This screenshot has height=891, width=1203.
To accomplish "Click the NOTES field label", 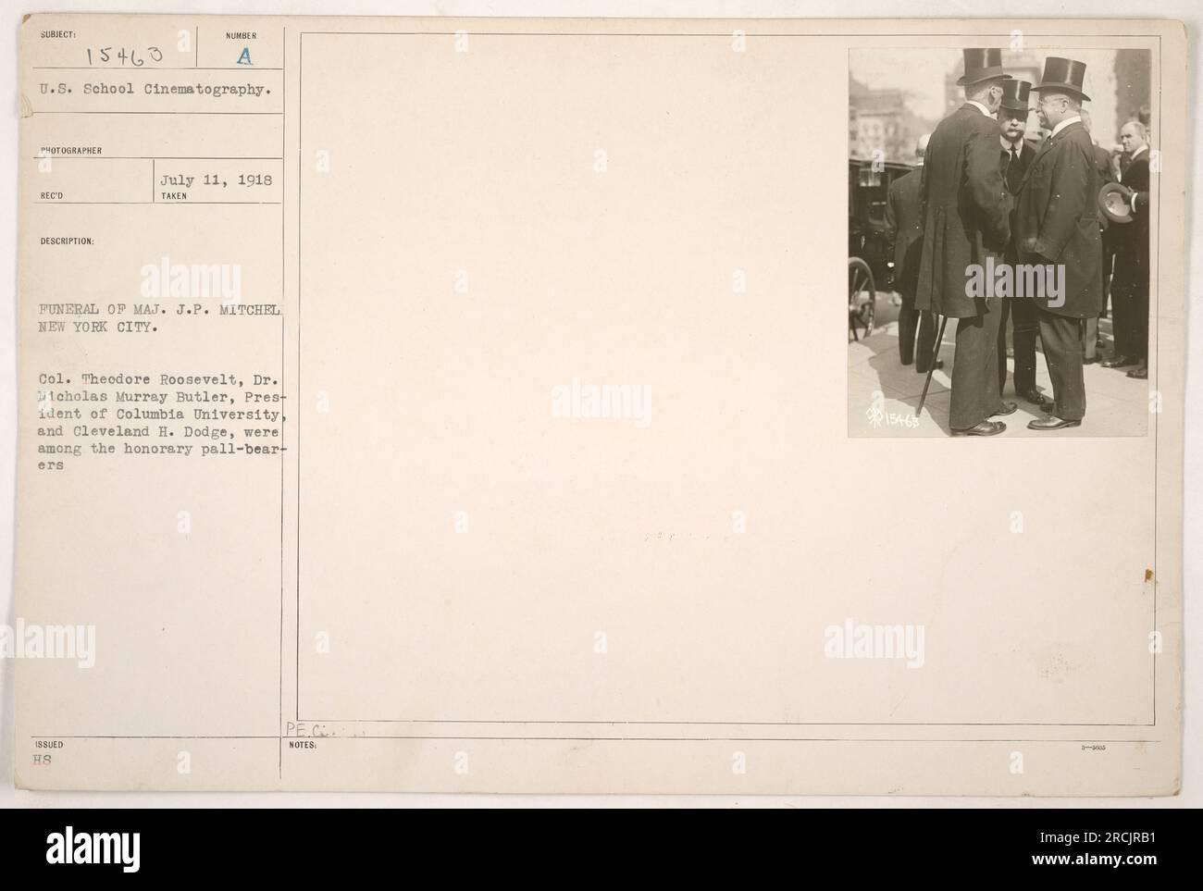I will 303,745.
